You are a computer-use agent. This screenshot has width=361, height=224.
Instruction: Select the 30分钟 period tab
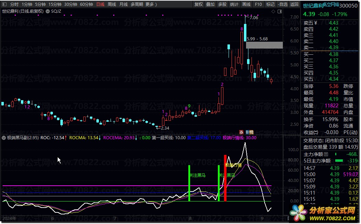coord(71,4)
